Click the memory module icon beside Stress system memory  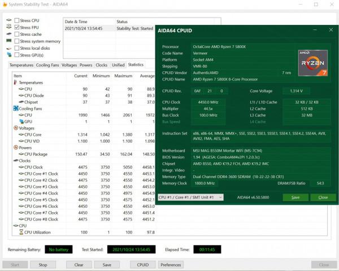(9, 41)
